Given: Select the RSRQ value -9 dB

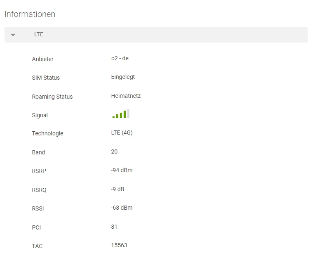Looking at the screenshot, I should point(117,189).
